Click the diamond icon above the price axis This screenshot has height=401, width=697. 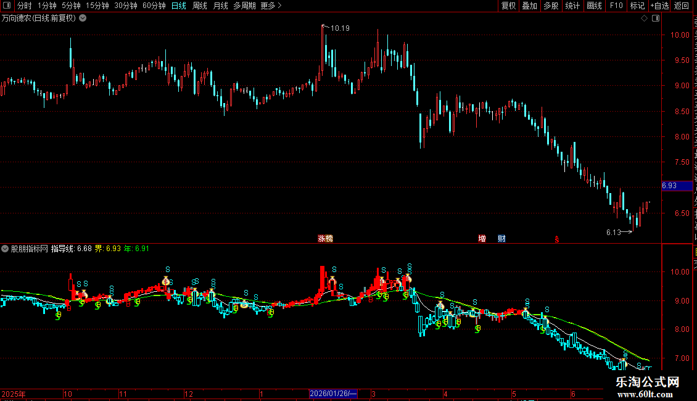click(644, 19)
